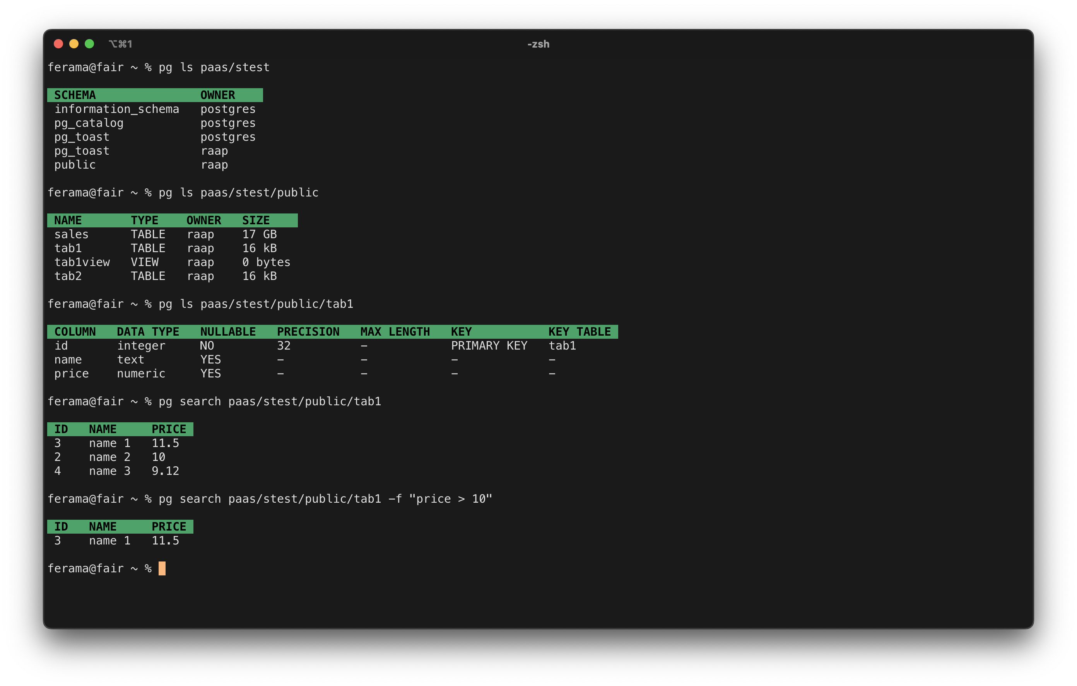Viewport: 1077px width, 686px height.
Task: Click the -zsh window title
Action: pyautogui.click(x=538, y=44)
